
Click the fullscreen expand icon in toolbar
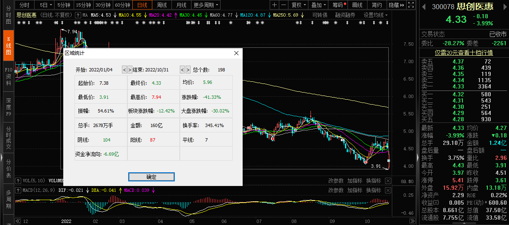point(411,5)
